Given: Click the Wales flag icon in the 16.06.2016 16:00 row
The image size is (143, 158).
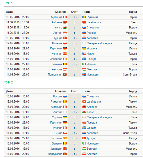Looking at the screenshot, I should point(84,112).
